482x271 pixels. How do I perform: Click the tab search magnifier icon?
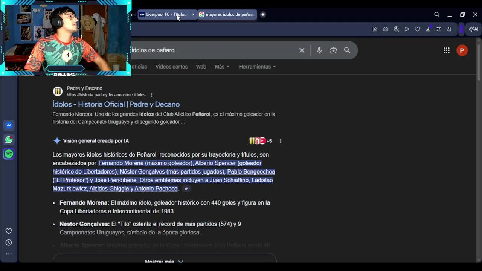(437, 15)
